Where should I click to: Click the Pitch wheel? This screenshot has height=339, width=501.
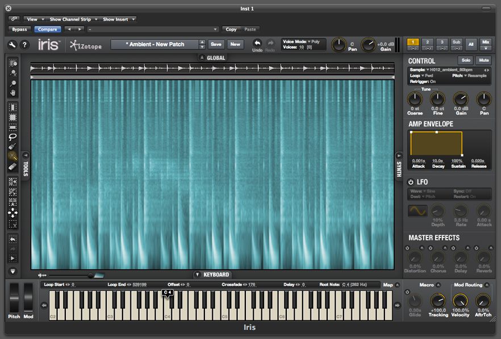click(x=14, y=298)
